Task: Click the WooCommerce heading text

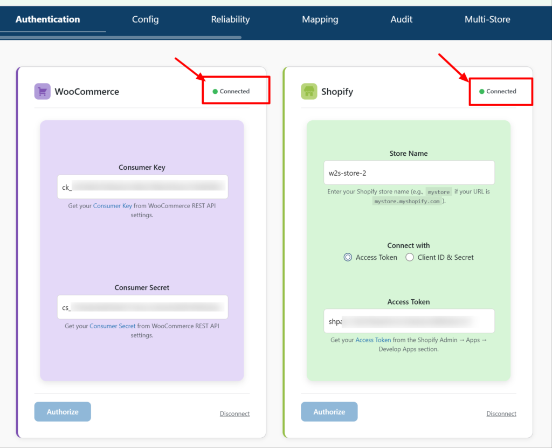Action: pyautogui.click(x=87, y=92)
